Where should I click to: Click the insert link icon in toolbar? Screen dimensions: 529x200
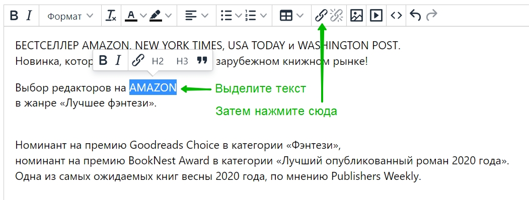(321, 16)
